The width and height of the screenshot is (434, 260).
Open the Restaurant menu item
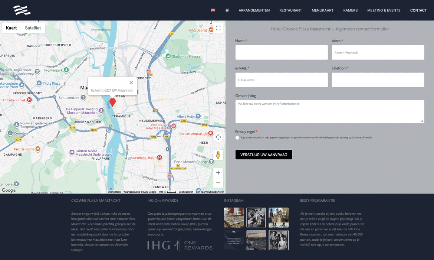coord(290,10)
